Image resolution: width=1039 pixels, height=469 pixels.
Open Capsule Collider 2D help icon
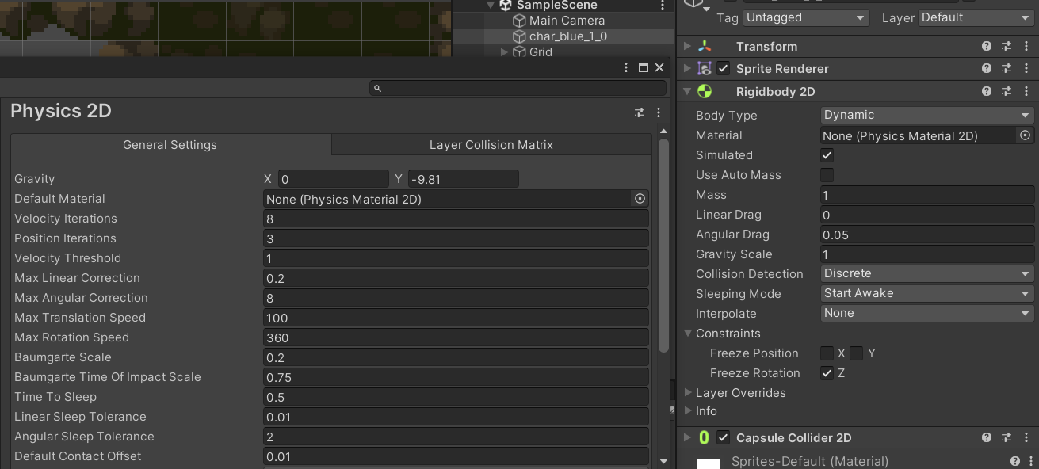pyautogui.click(x=986, y=437)
